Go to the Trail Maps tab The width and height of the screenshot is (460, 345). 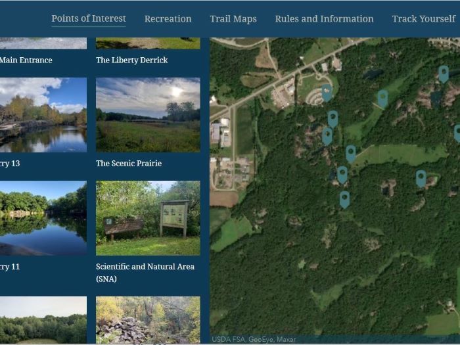click(x=233, y=19)
